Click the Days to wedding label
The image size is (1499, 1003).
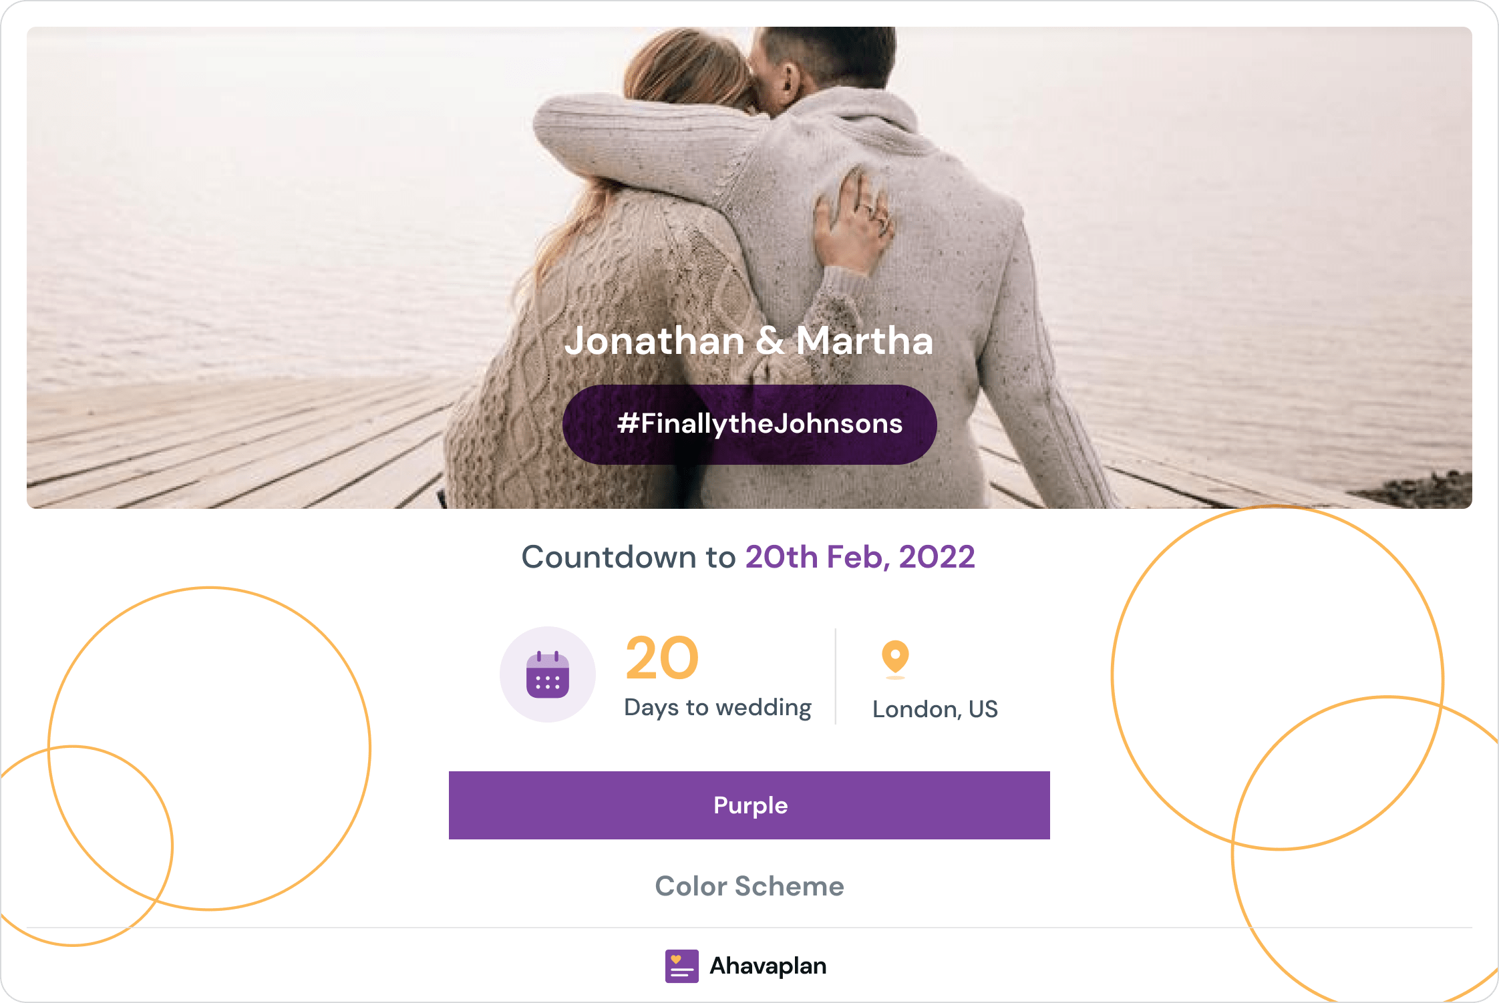tap(718, 708)
